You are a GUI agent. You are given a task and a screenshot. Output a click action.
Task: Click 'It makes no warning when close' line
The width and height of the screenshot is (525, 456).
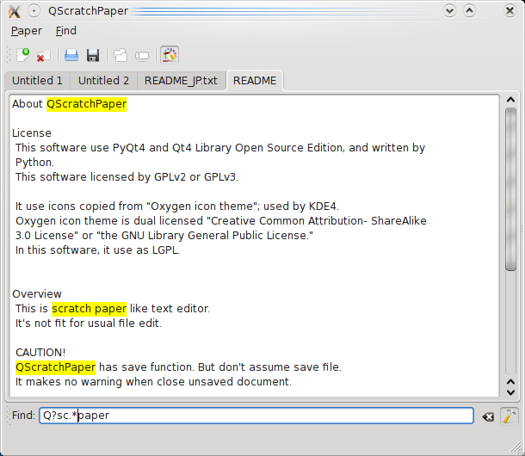(x=153, y=382)
